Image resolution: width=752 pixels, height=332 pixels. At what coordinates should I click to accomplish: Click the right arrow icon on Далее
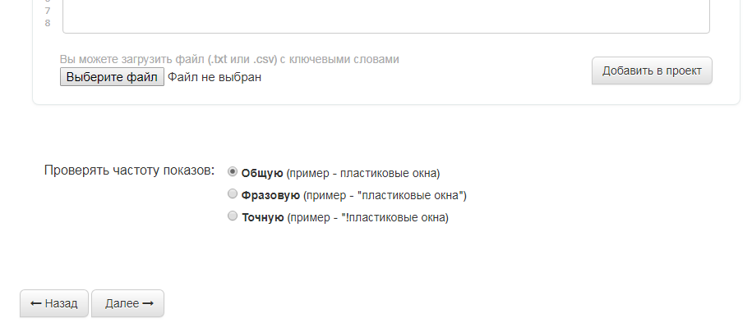click(x=148, y=303)
